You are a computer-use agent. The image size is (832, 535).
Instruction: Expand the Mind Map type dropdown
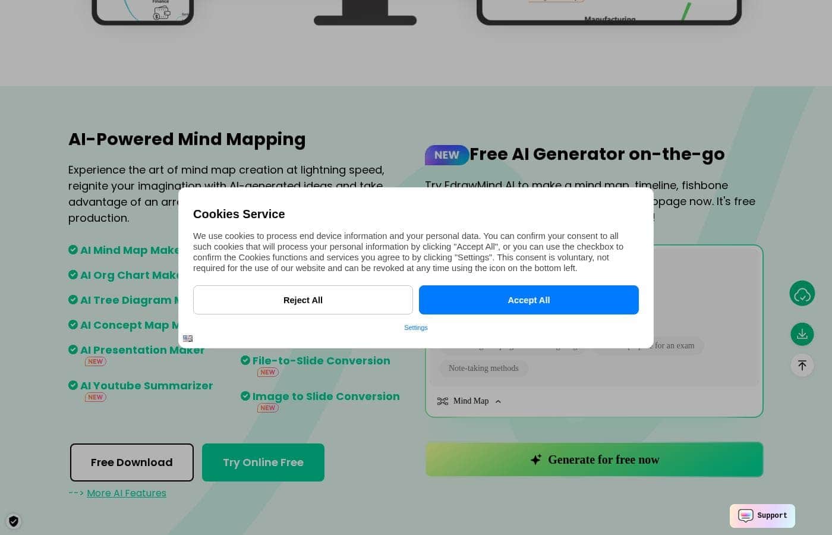pyautogui.click(x=469, y=401)
